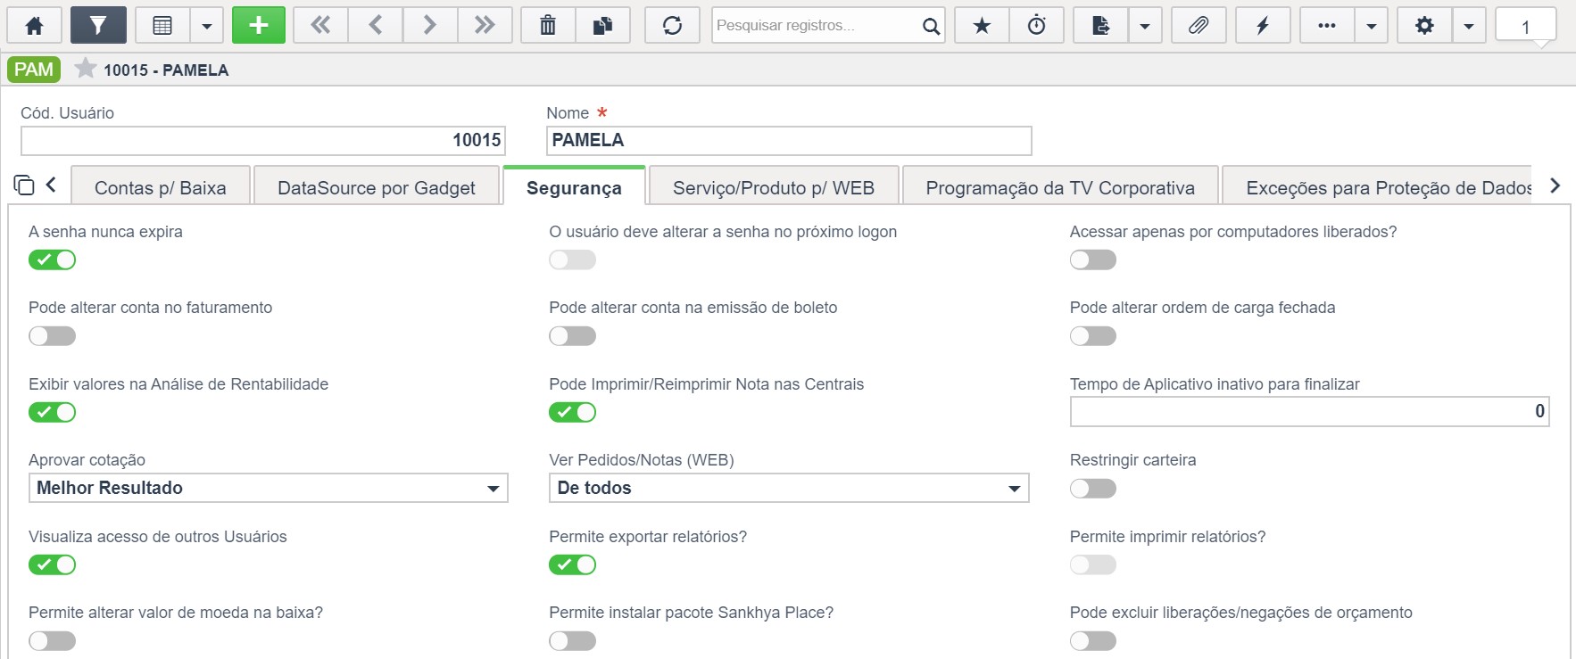
Task: Open the settings gear dropdown arrow
Action: point(1469,26)
